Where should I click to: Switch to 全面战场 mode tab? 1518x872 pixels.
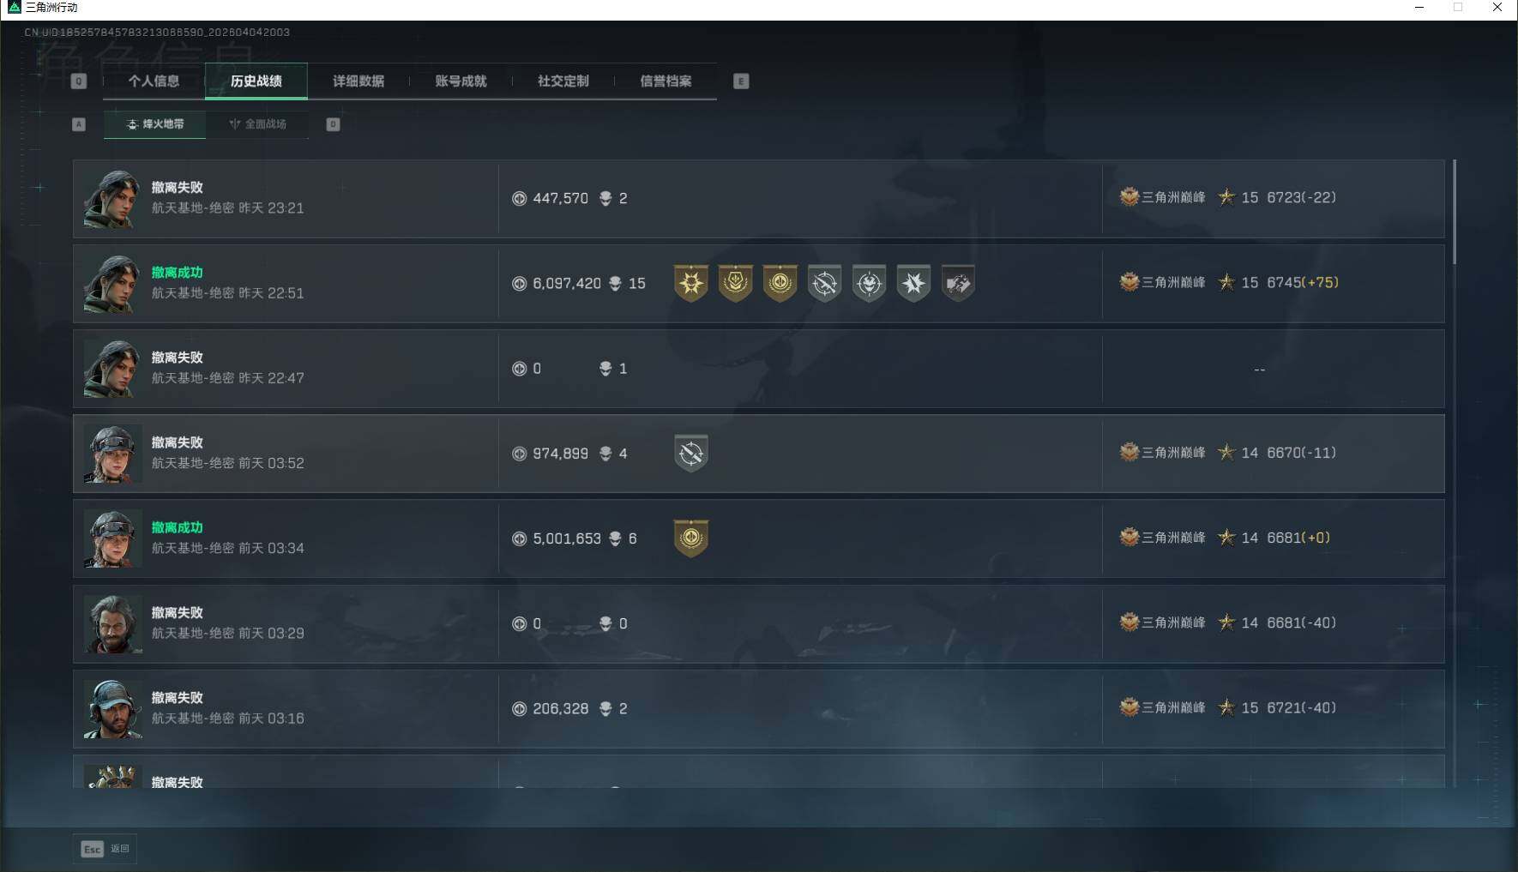(x=257, y=124)
